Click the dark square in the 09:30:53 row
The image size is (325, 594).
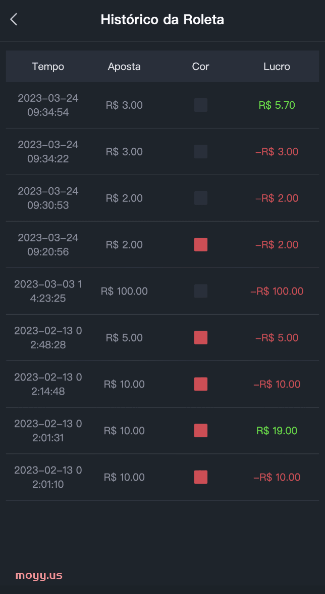[201, 198]
